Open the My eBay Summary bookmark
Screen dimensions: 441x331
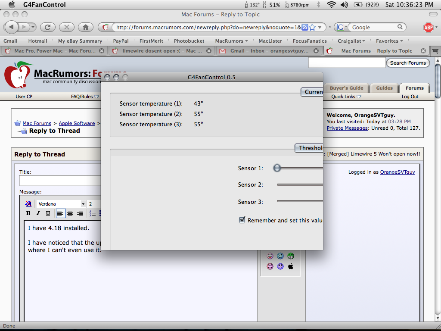80,41
